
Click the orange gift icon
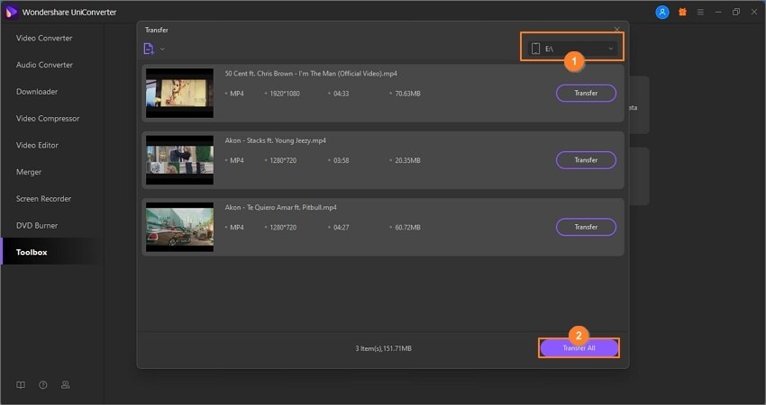682,13
